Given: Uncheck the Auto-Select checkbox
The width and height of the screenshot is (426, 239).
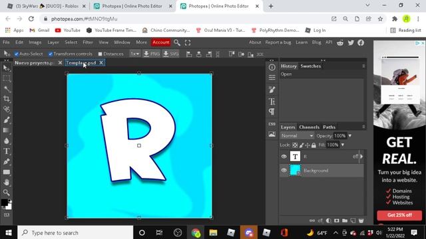Looking at the screenshot, I should [x=16, y=54].
